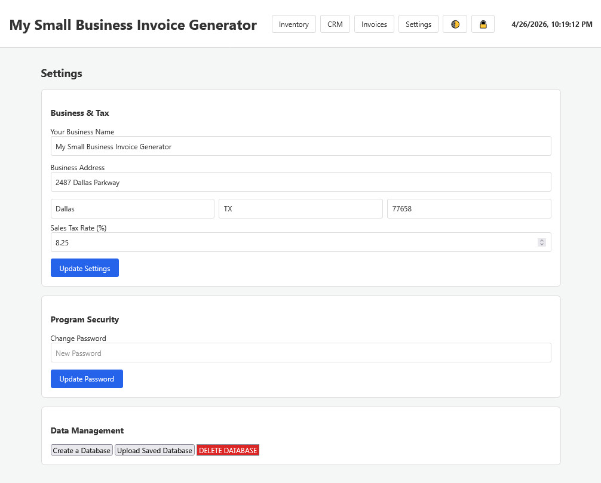
Task: Click the red DELETE DATABASE button
Action: click(228, 450)
